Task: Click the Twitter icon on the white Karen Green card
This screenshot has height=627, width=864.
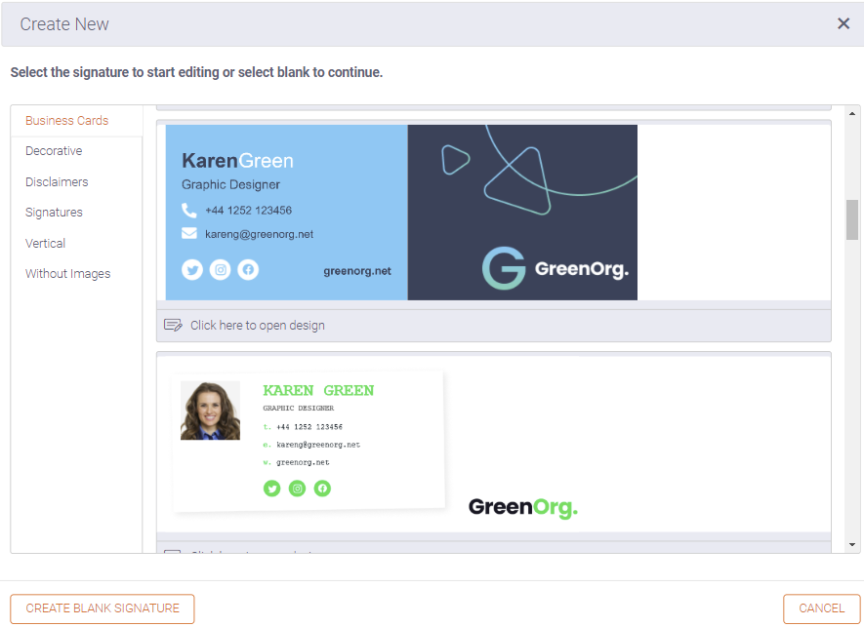Action: [x=271, y=489]
